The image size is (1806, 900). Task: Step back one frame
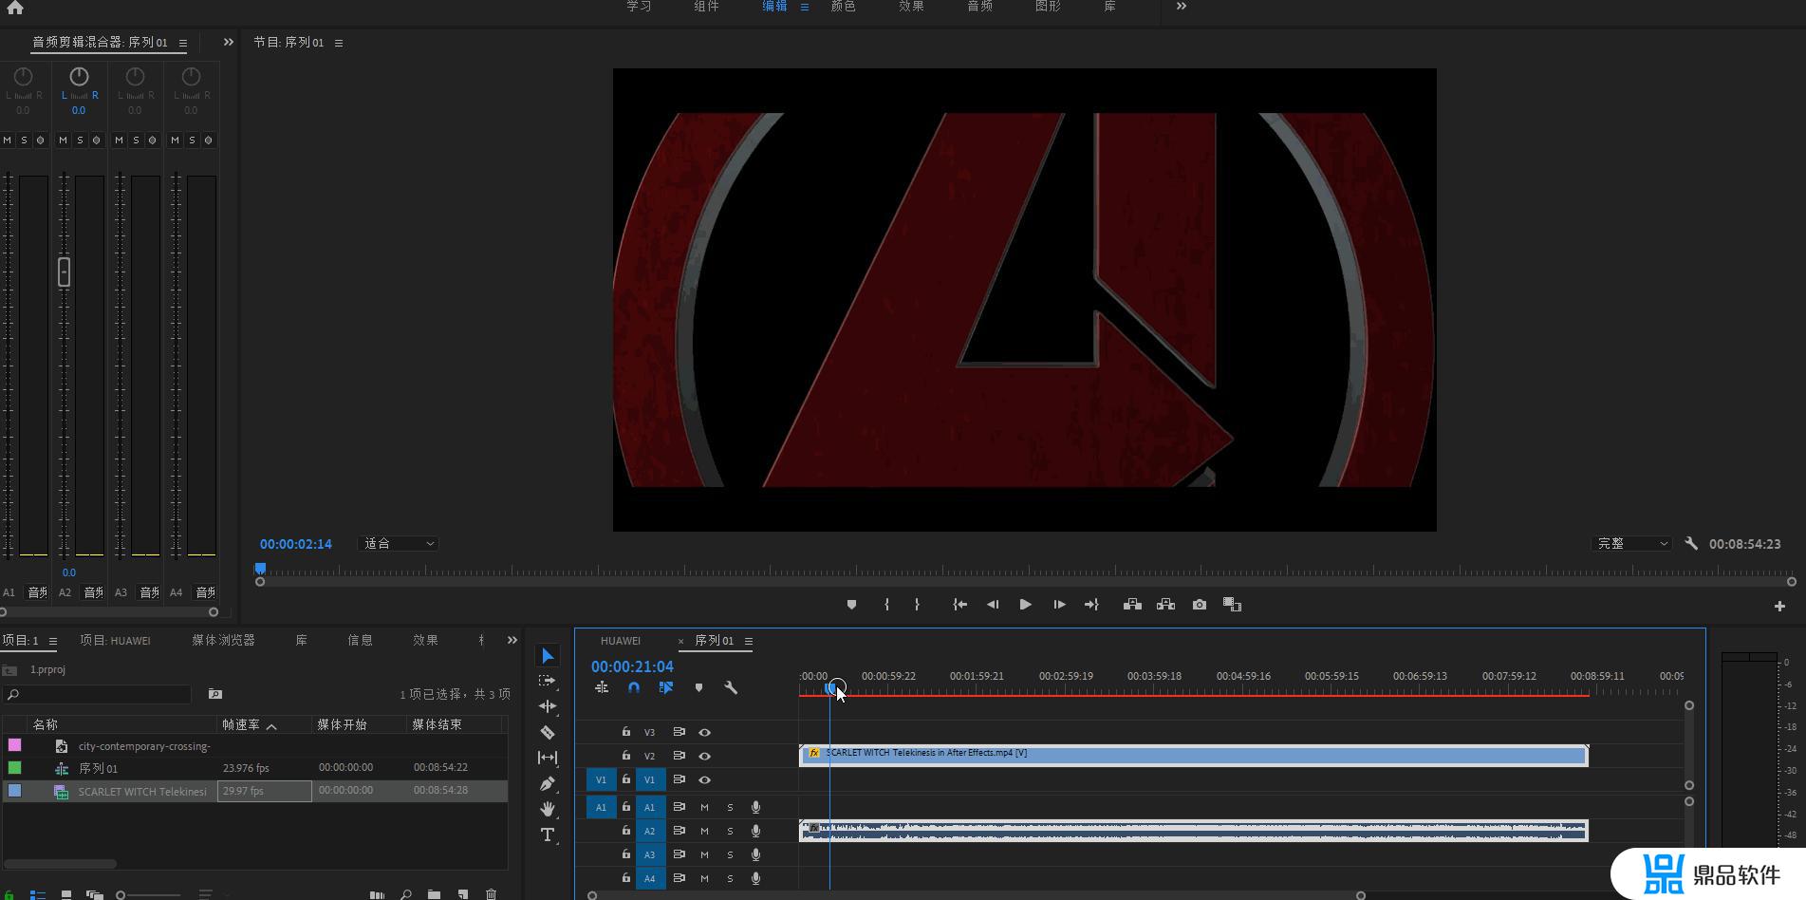993,605
